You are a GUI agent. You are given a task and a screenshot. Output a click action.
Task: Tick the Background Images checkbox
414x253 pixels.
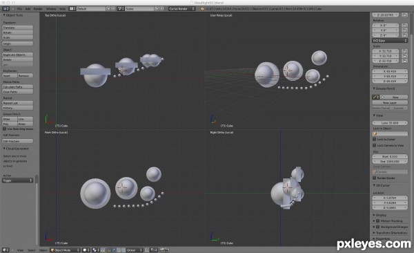(378, 227)
